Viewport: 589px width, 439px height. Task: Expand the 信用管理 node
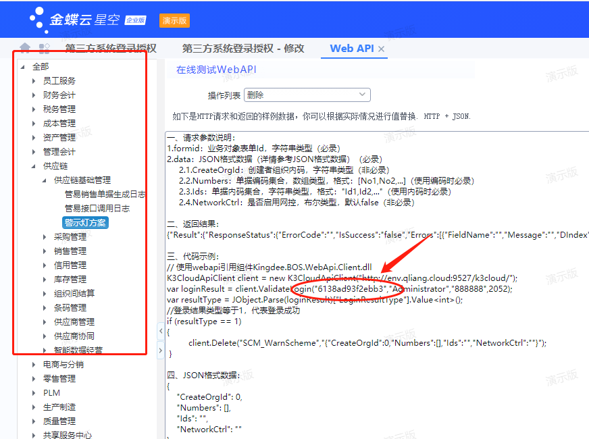point(45,265)
